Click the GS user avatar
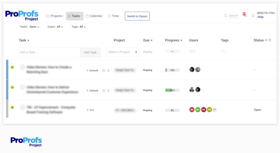Viewport: 280px width, 153px height. 204,109
